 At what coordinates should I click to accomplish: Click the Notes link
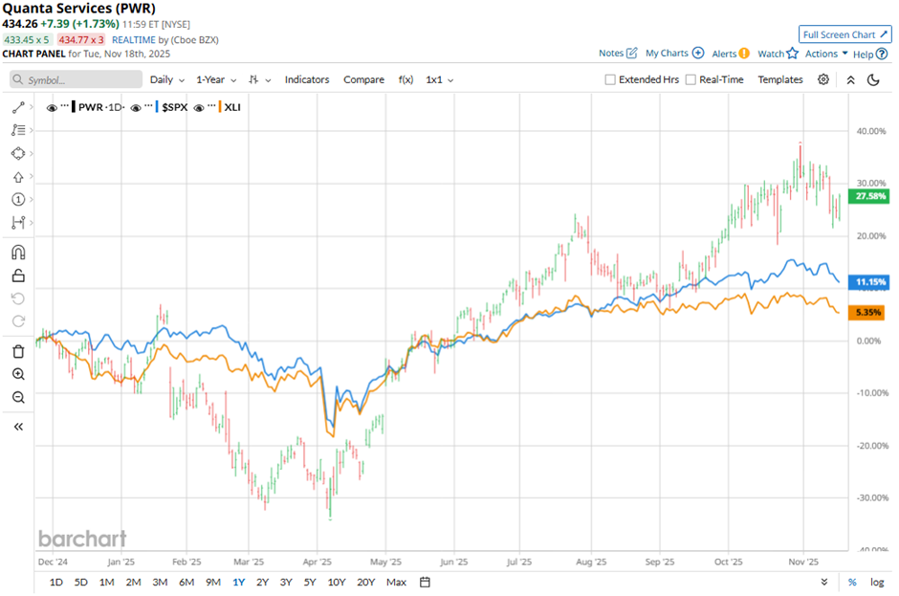point(610,53)
